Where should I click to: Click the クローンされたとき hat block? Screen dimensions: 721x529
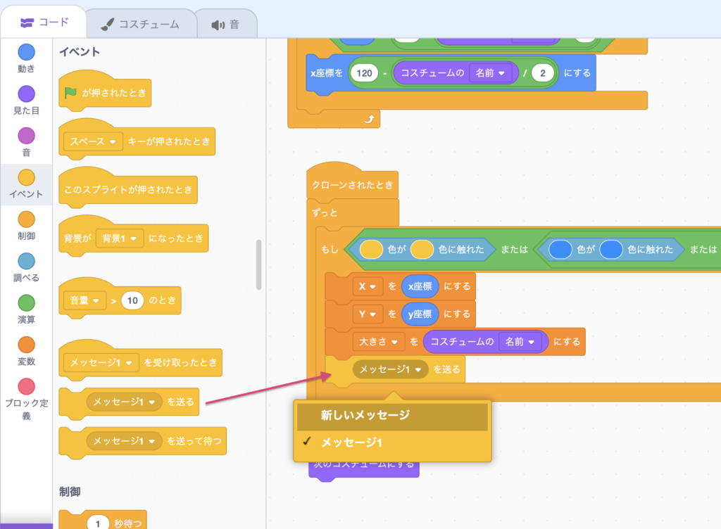352,184
